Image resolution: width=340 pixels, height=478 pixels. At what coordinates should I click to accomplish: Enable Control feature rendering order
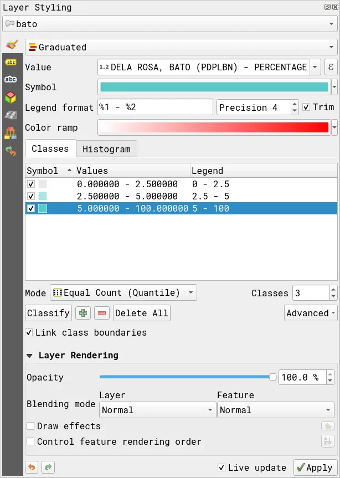[30, 441]
